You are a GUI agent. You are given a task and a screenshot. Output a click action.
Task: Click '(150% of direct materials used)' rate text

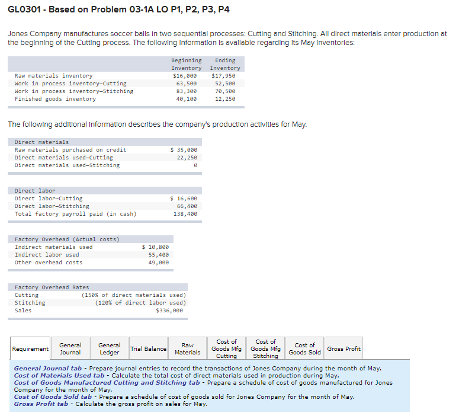pyautogui.click(x=133, y=295)
